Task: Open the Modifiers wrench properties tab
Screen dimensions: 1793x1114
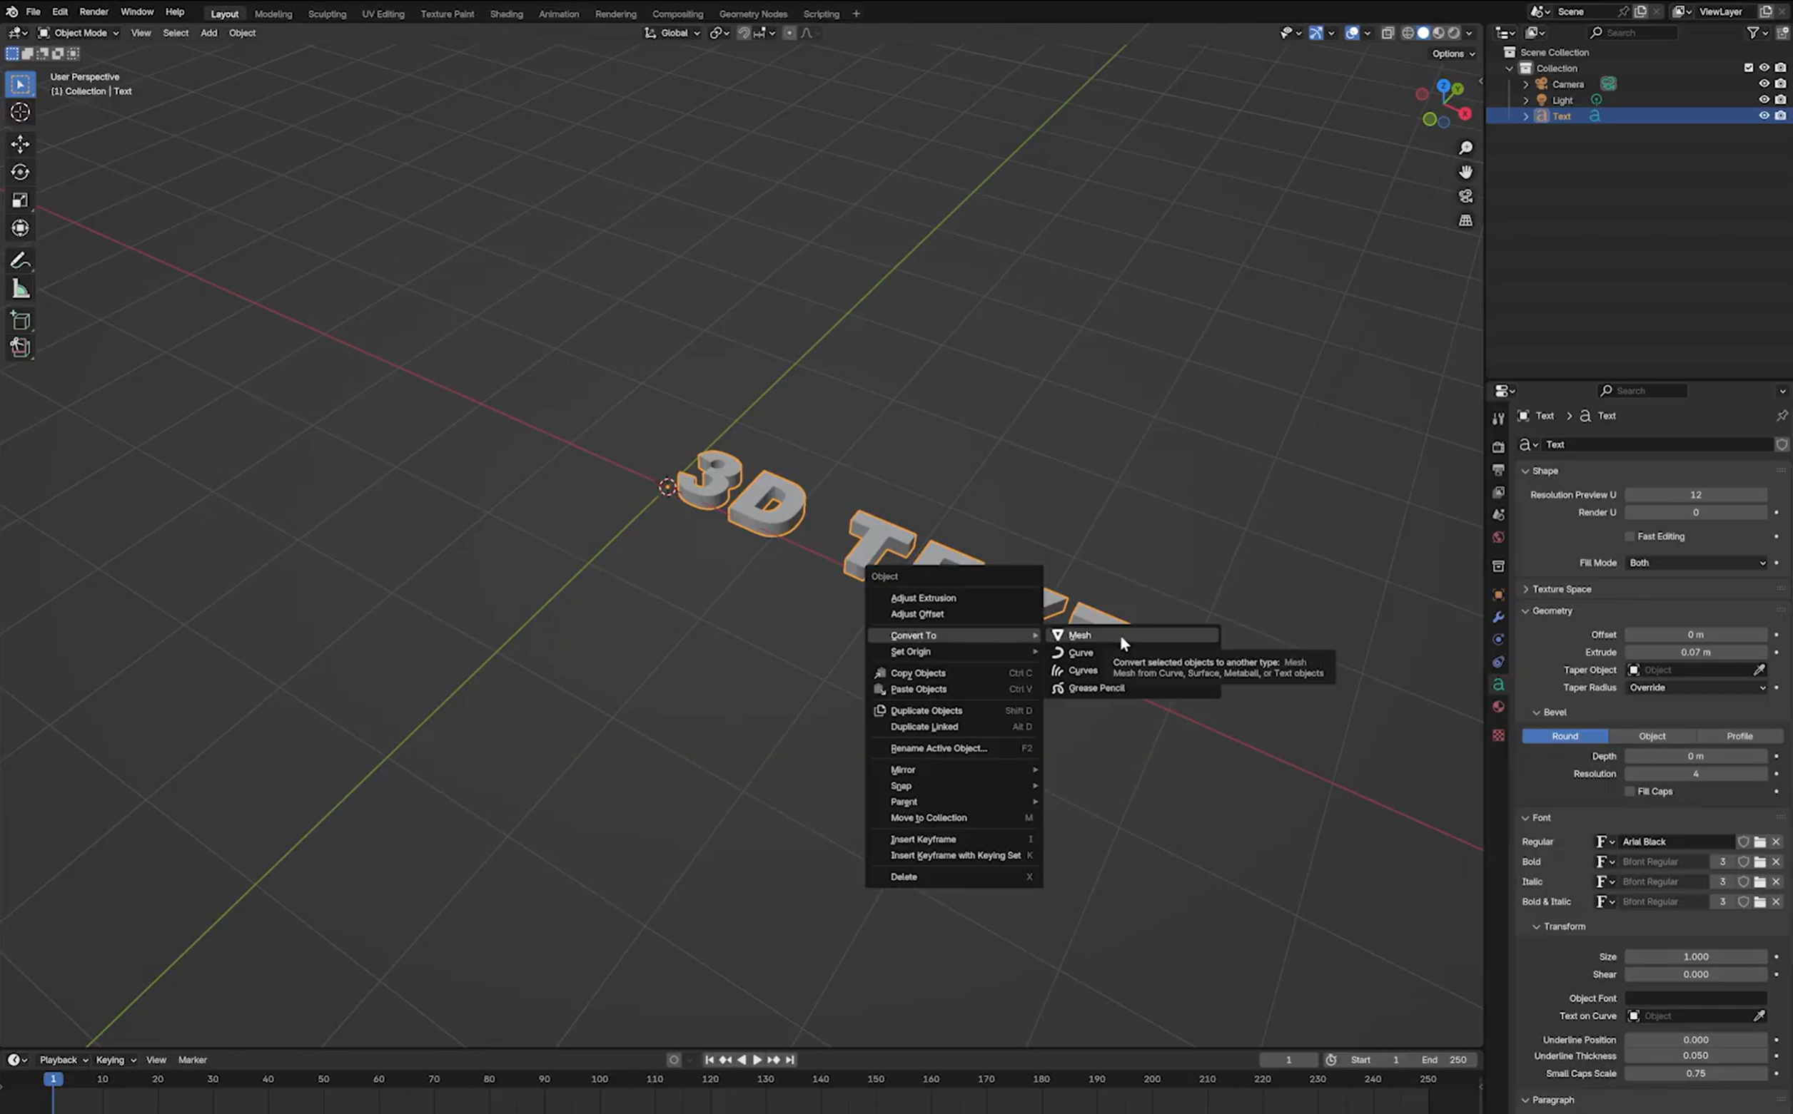Action: [x=1498, y=618]
